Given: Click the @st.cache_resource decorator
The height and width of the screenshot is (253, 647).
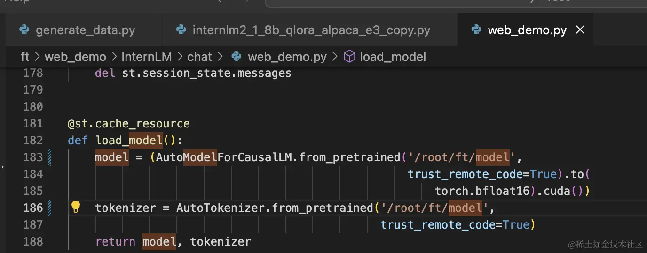Looking at the screenshot, I should [128, 124].
